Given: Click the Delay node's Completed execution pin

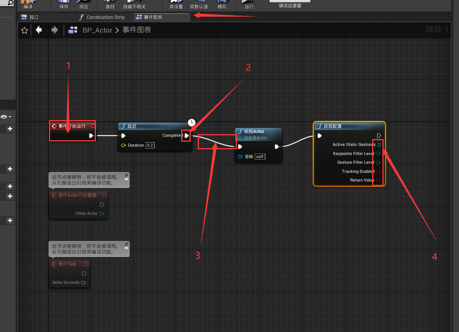Looking at the screenshot, I should 186,136.
